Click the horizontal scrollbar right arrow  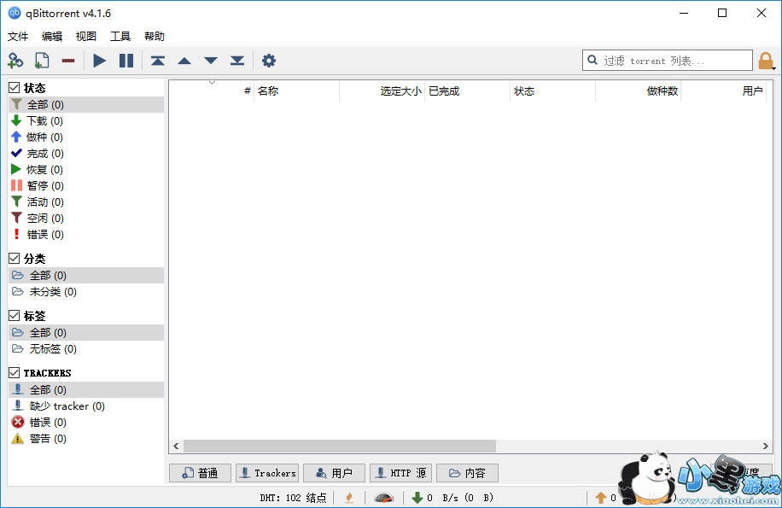(766, 447)
